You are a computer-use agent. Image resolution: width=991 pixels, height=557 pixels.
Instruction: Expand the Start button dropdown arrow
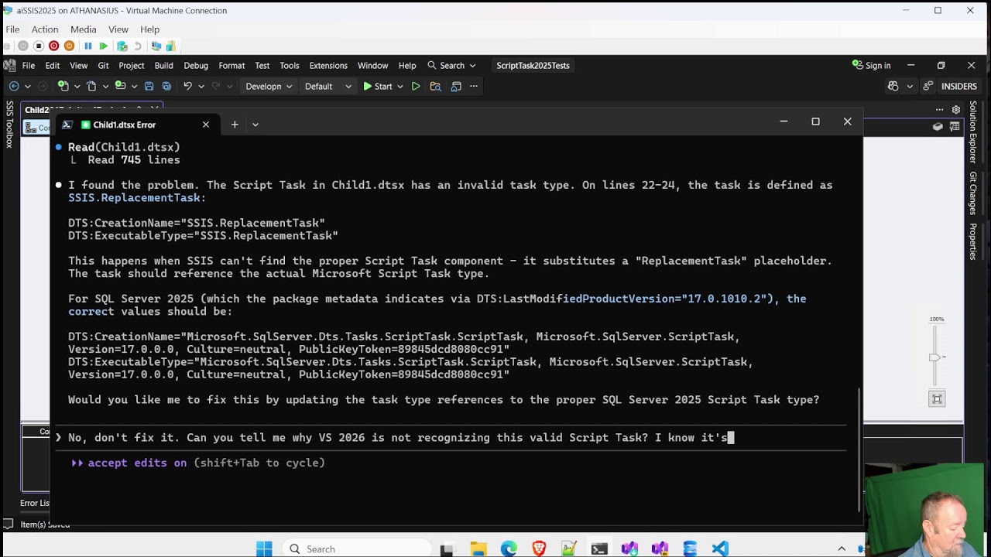(x=400, y=87)
